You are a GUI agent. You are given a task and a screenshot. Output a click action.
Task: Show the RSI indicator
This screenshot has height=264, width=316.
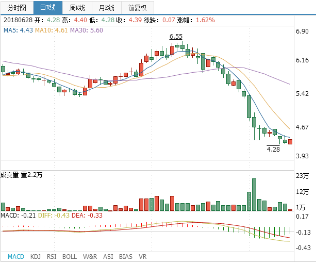[52, 256]
